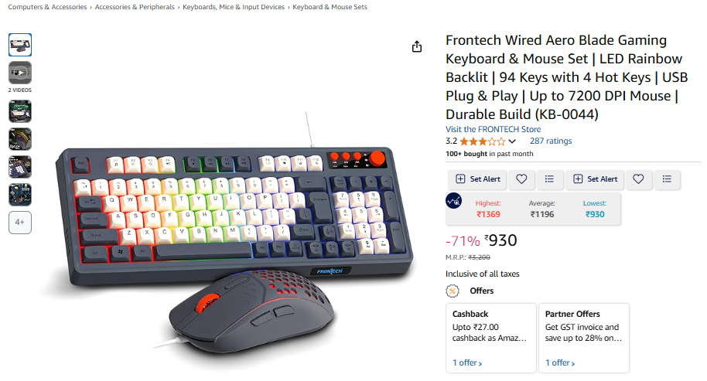Click the orange Offers percent badge icon
This screenshot has width=707, height=381.
[x=453, y=291]
